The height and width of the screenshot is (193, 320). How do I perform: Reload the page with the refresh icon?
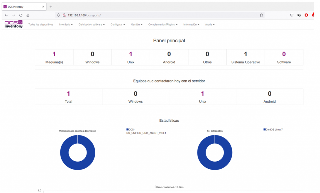click(x=21, y=15)
